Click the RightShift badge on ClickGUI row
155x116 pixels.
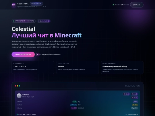(135, 108)
